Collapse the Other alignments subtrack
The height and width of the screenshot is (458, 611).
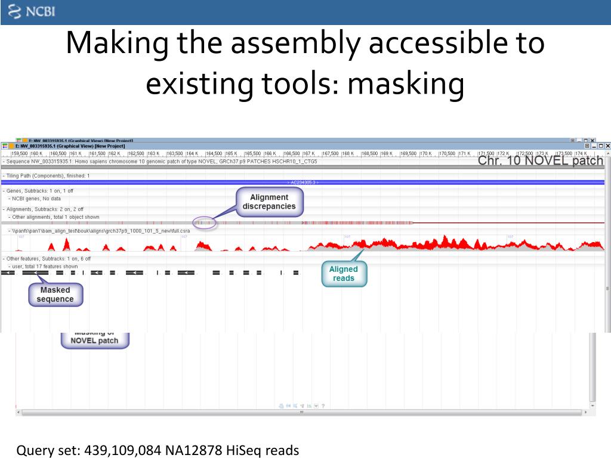(x=10, y=217)
